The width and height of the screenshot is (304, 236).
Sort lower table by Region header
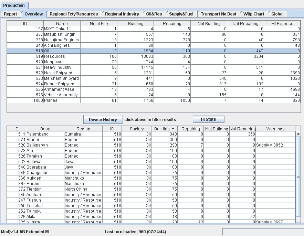pyautogui.click(x=83, y=129)
